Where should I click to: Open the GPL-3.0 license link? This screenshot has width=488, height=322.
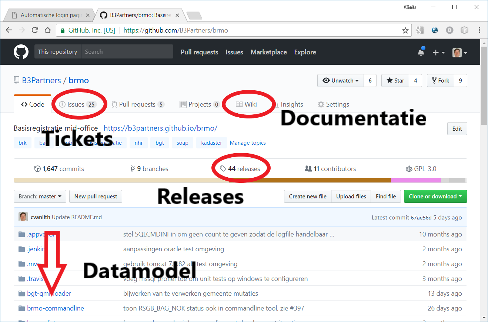(421, 169)
